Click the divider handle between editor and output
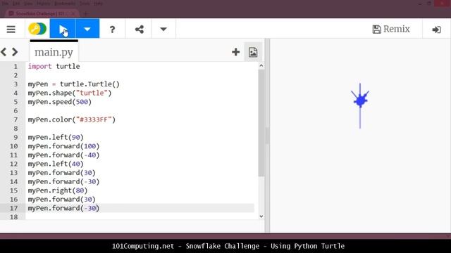 pos(267,136)
